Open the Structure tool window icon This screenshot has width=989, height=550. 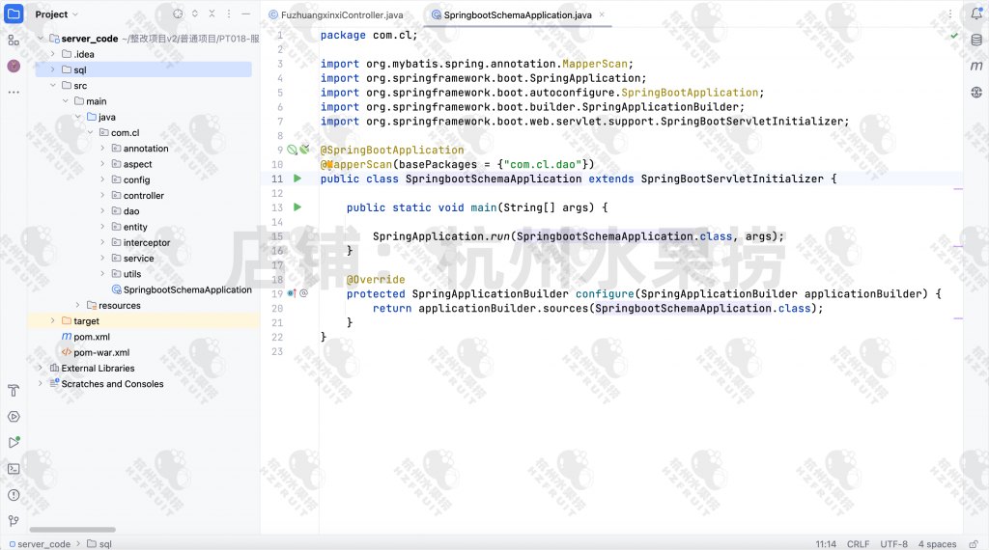tap(14, 41)
